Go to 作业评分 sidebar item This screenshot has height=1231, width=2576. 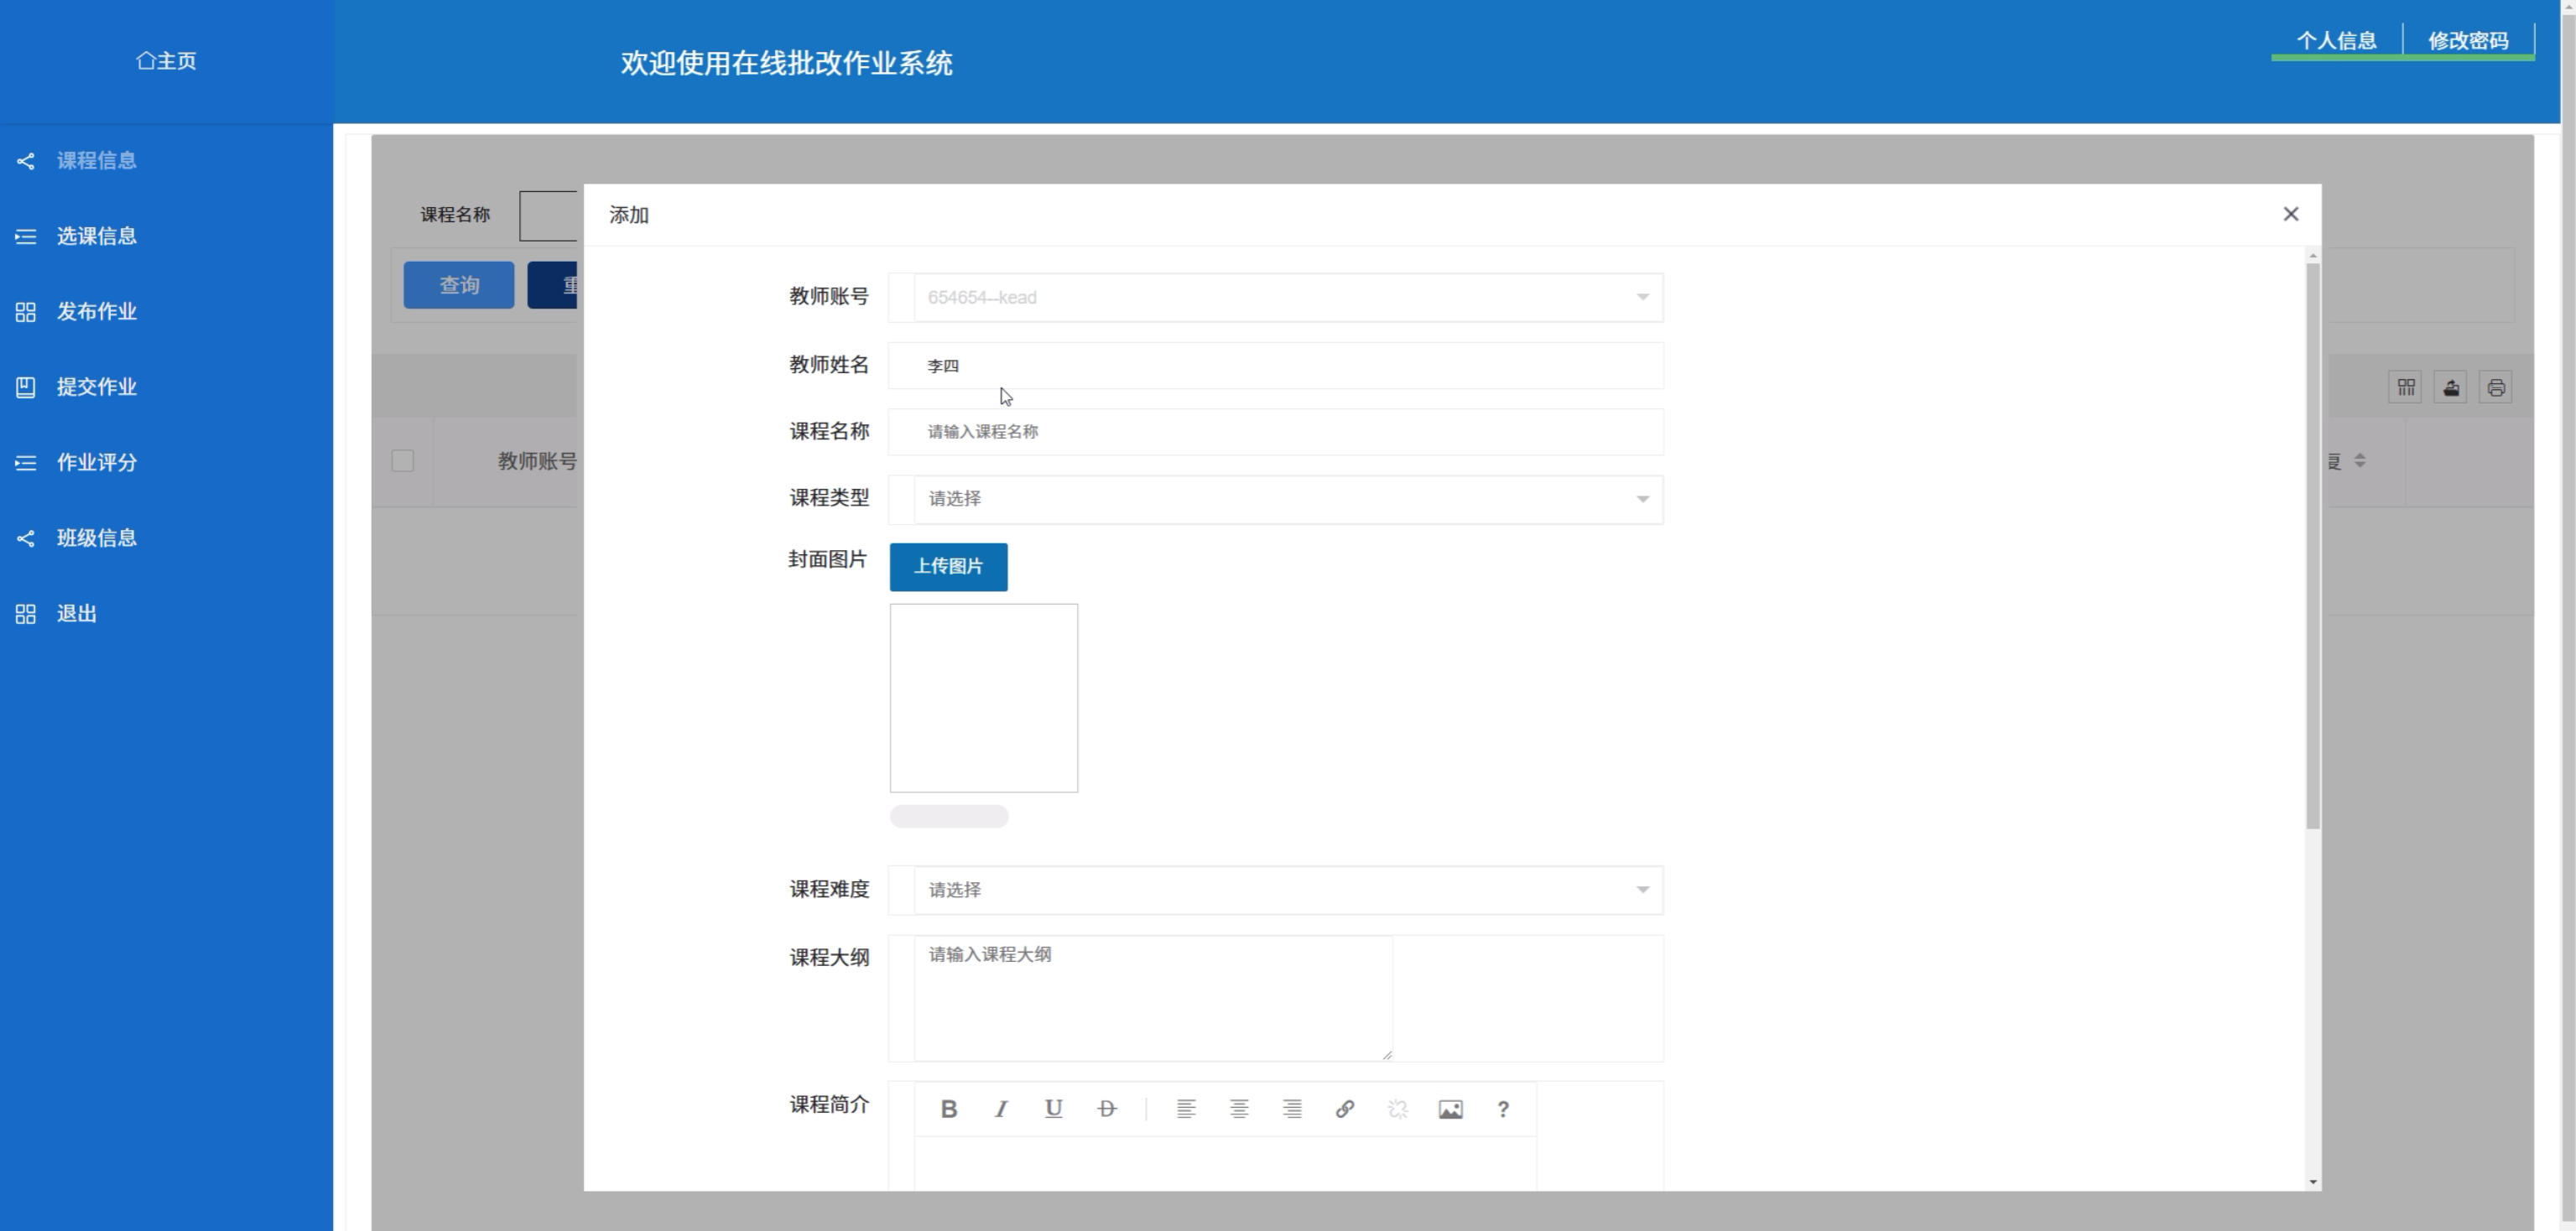tap(96, 463)
